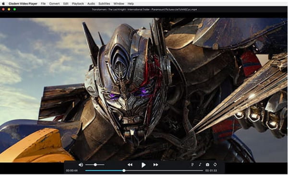Open the Audio menu
This screenshot has width=288, height=175.
click(x=91, y=3)
